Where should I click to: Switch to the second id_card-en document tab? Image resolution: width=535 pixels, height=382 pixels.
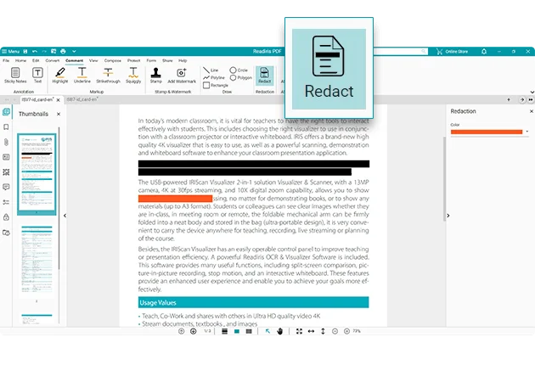click(82, 99)
